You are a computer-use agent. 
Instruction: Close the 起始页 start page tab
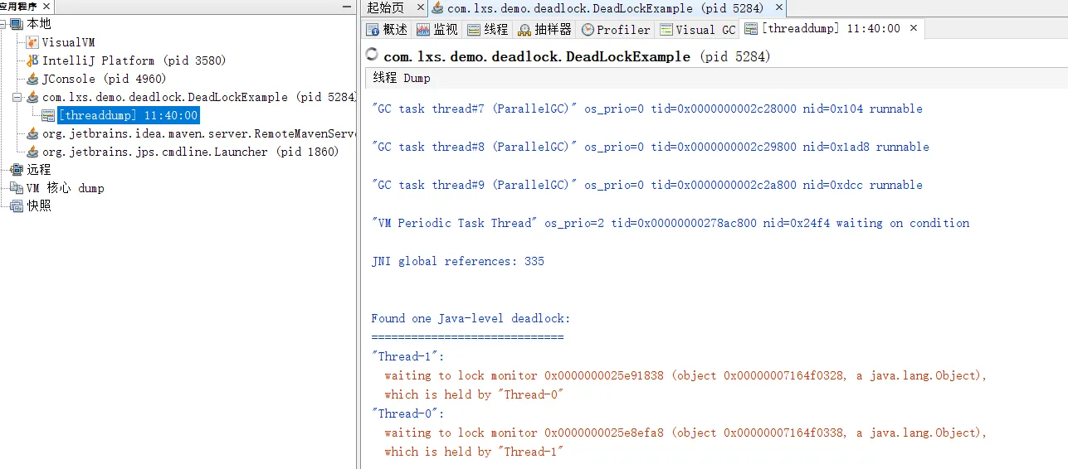420,7
